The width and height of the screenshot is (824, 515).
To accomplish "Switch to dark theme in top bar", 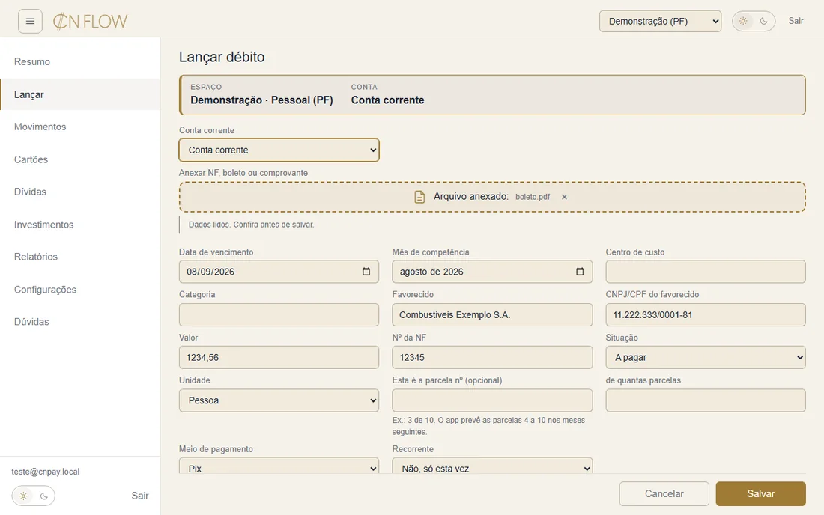I will 764,21.
